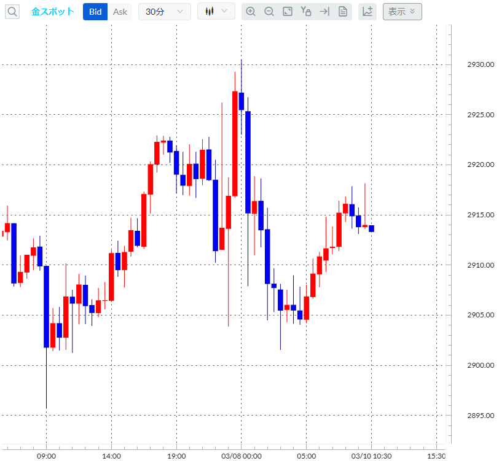
Task: Click the 2895.00 price axis label
Action: tap(481, 416)
